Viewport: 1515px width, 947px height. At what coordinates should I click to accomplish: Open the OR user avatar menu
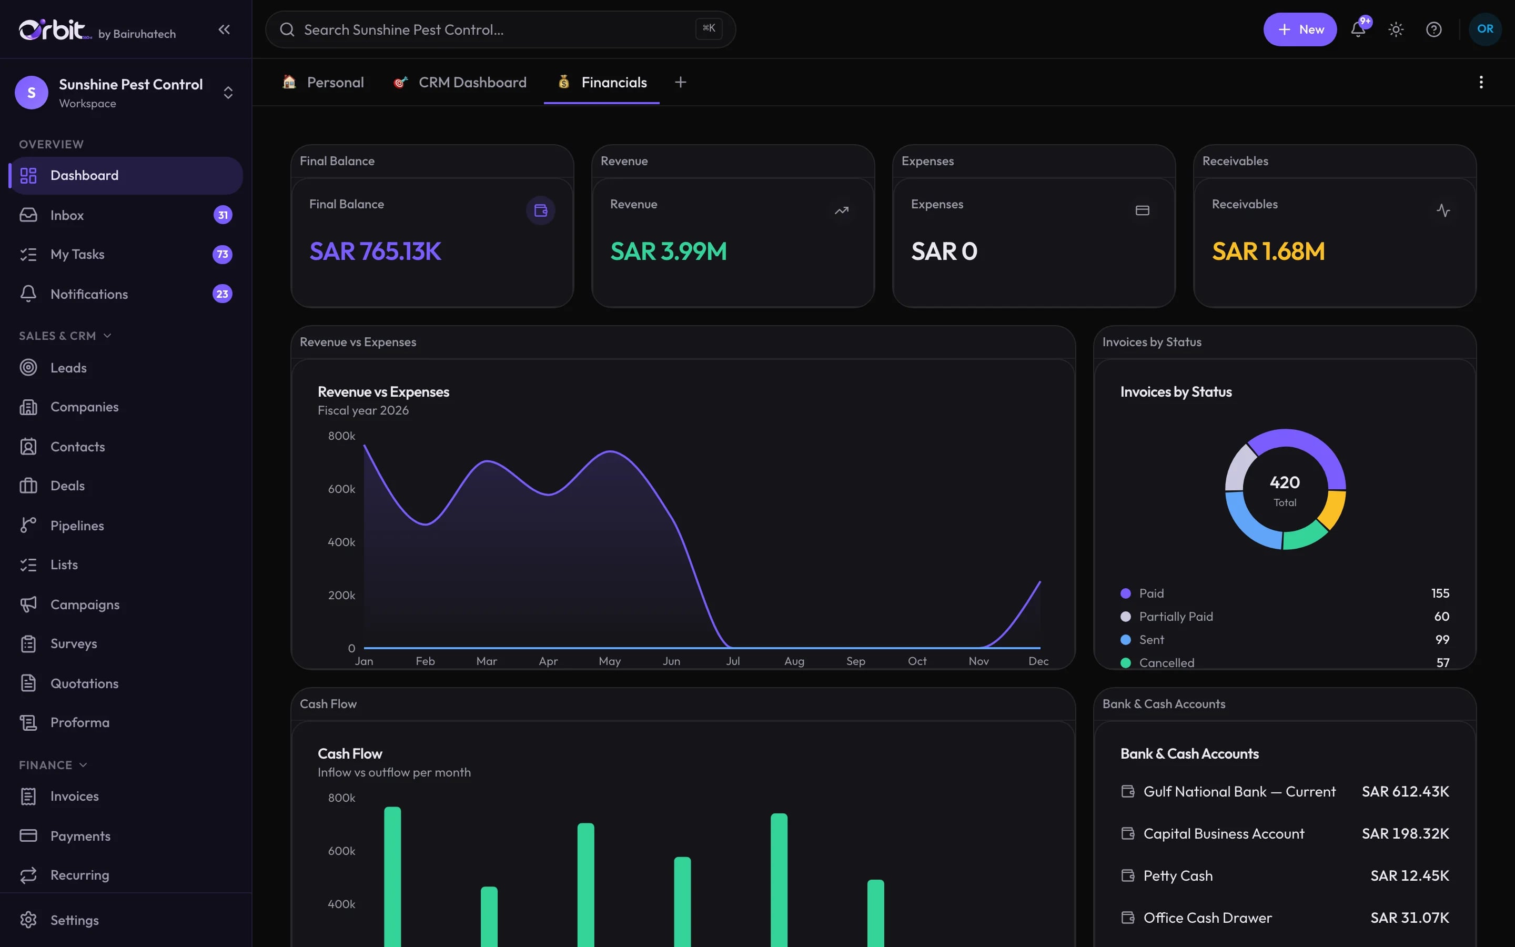click(1485, 29)
